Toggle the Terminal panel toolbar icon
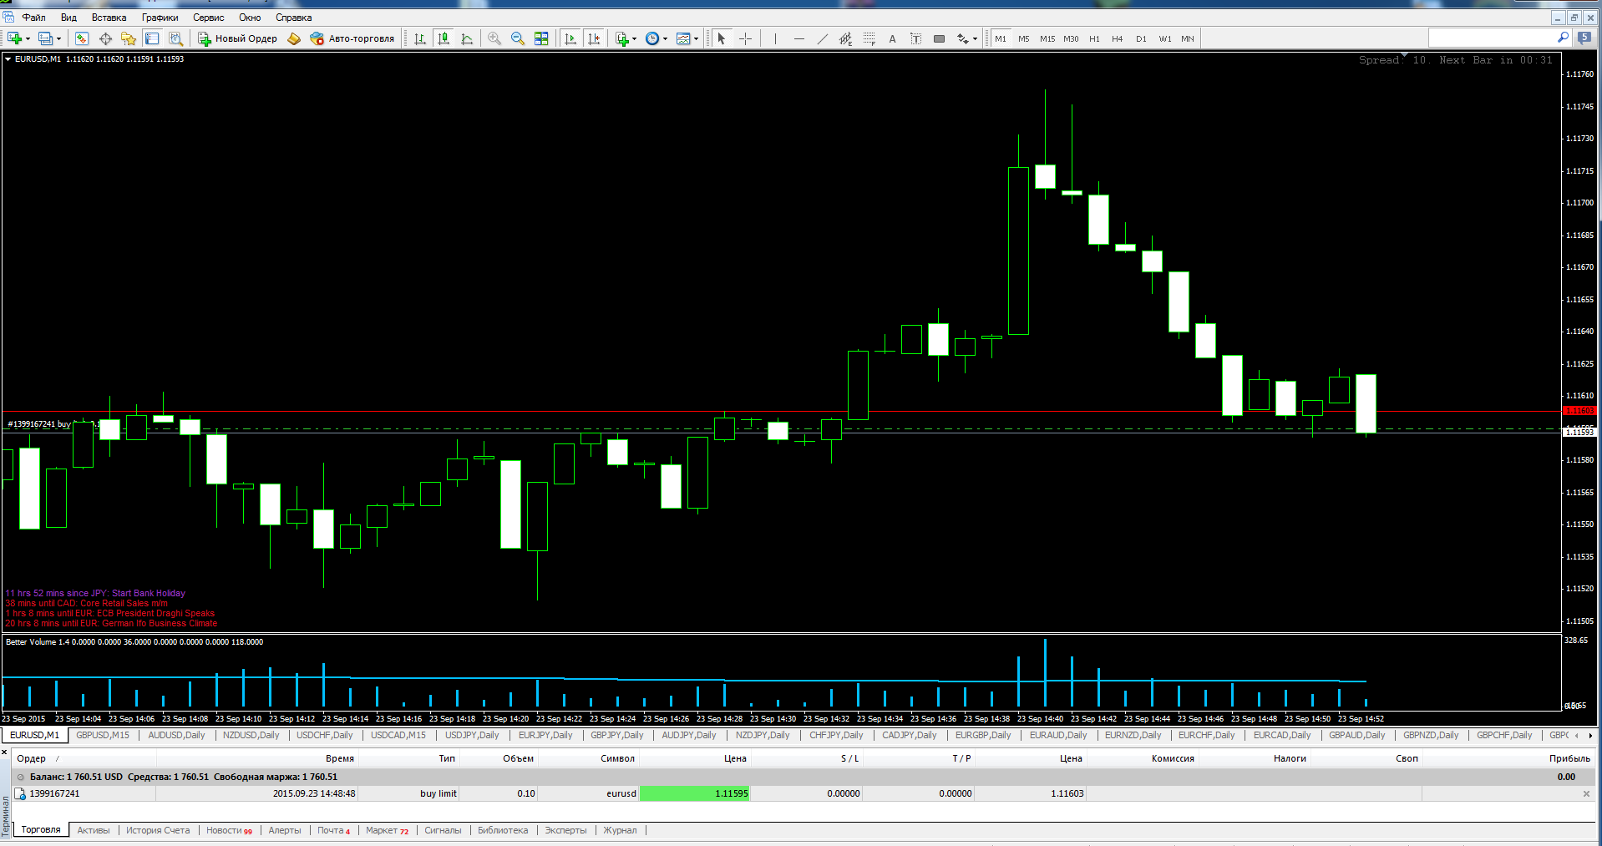Screen dimensions: 1602x846 click(x=152, y=38)
